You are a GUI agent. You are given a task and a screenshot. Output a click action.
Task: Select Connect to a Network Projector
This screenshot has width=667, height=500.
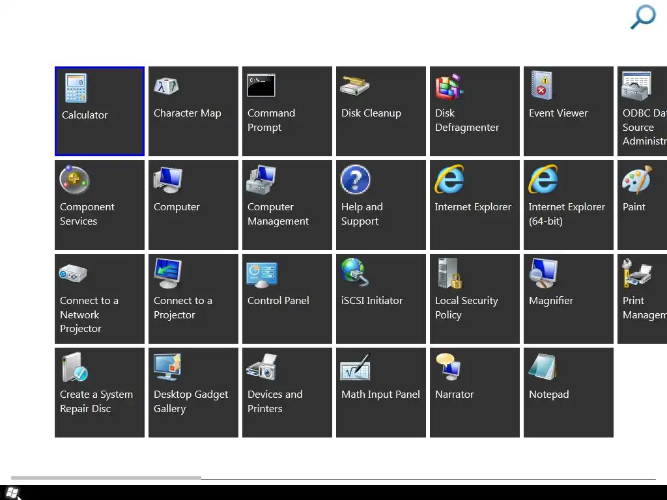coord(100,299)
